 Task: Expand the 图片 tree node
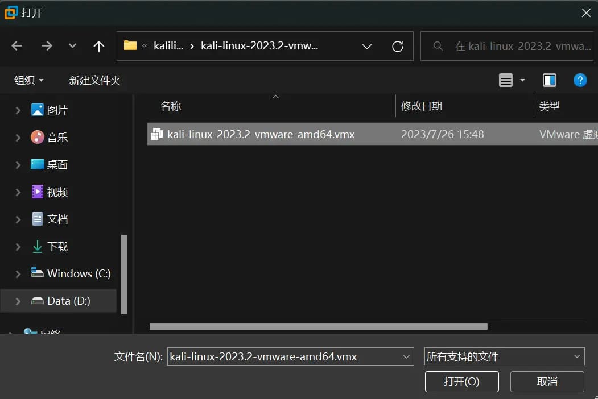18,110
